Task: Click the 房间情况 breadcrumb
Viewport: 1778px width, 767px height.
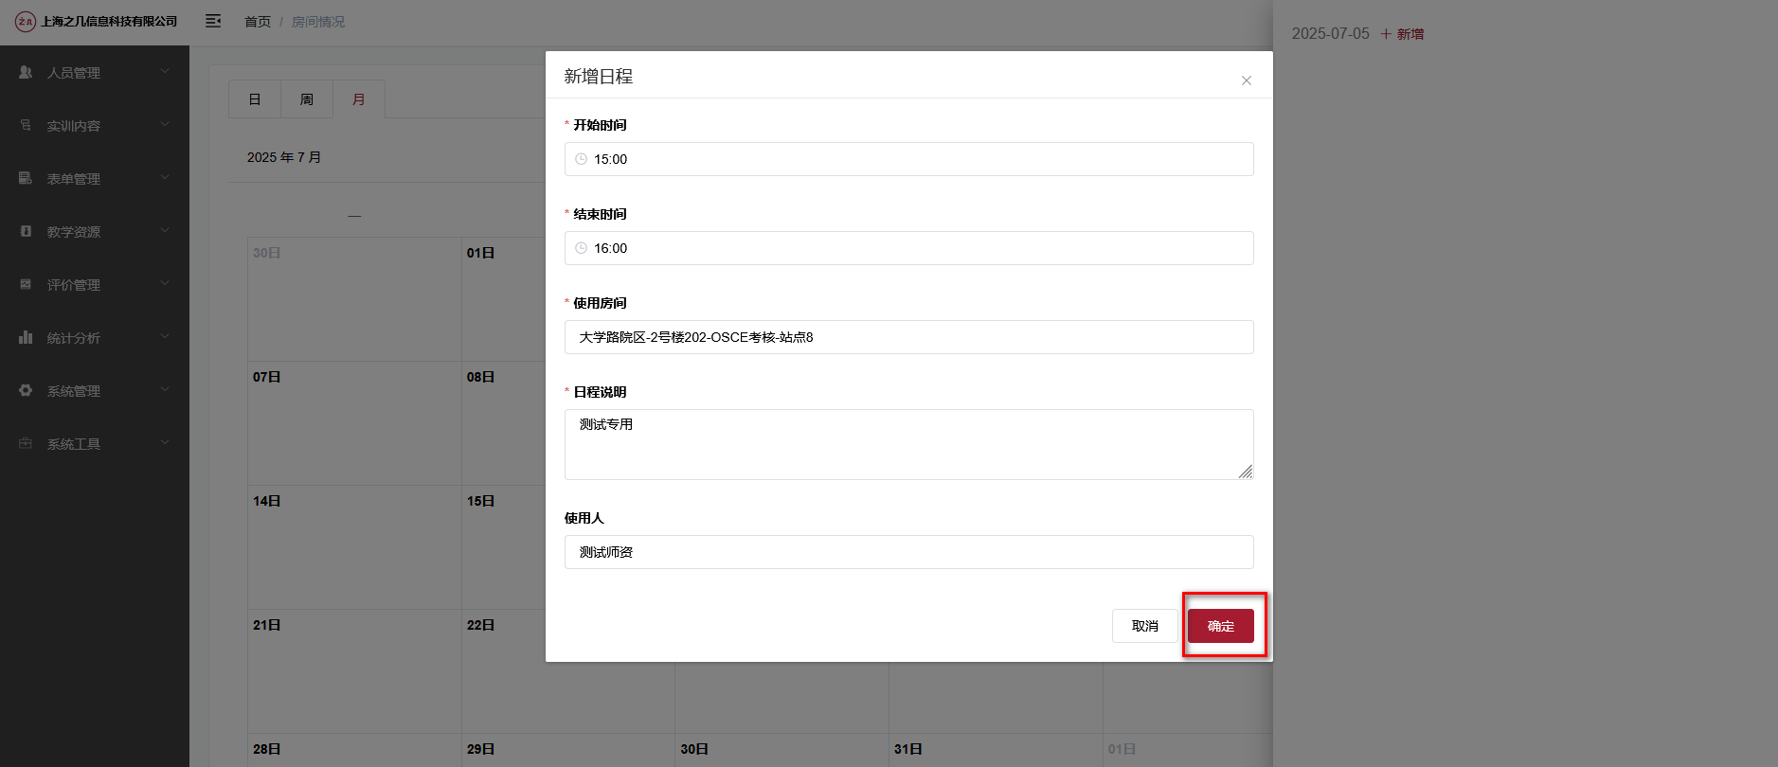Action: point(318,22)
